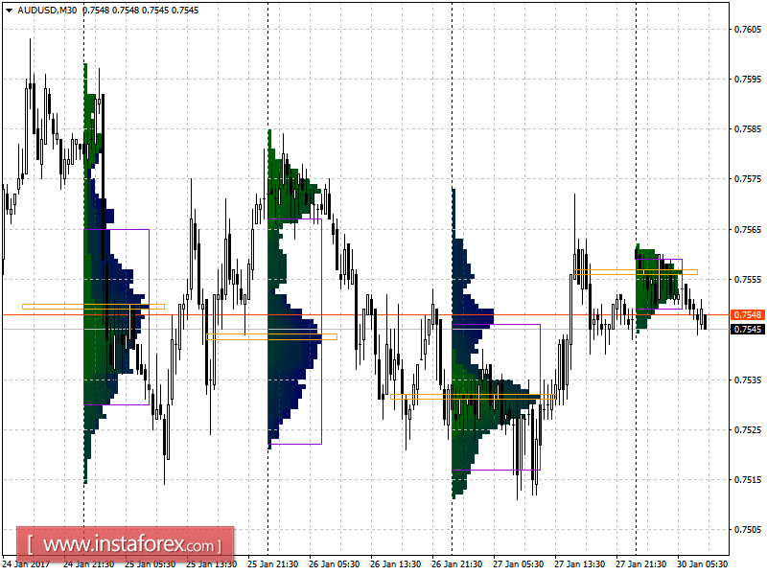The image size is (767, 575).
Task: Open the chart menu triangle beside AUDUSD,M30
Action: (x=9, y=11)
